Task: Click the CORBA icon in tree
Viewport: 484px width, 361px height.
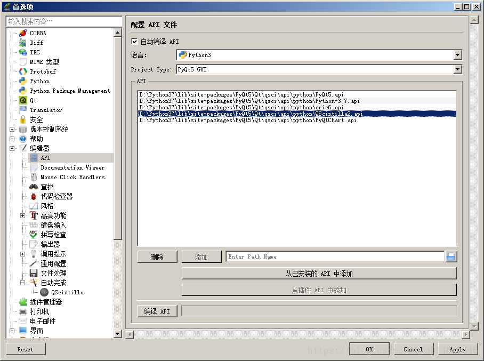Action: tap(23, 33)
